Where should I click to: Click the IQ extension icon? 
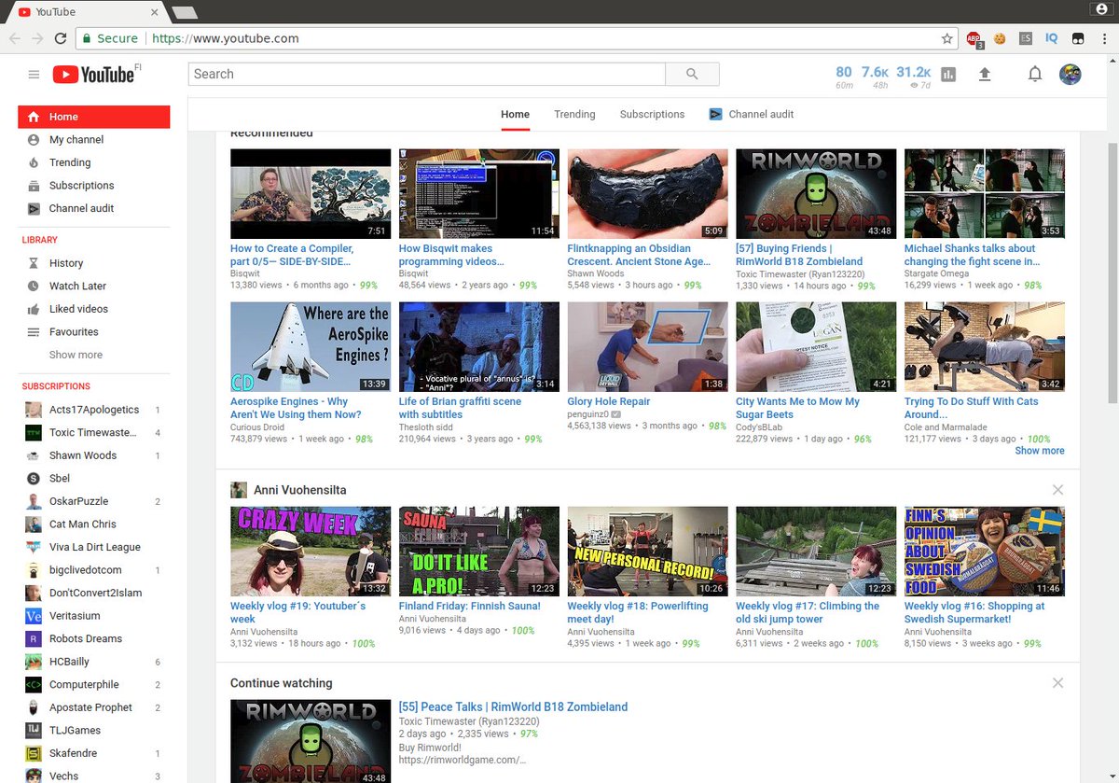pos(1051,38)
